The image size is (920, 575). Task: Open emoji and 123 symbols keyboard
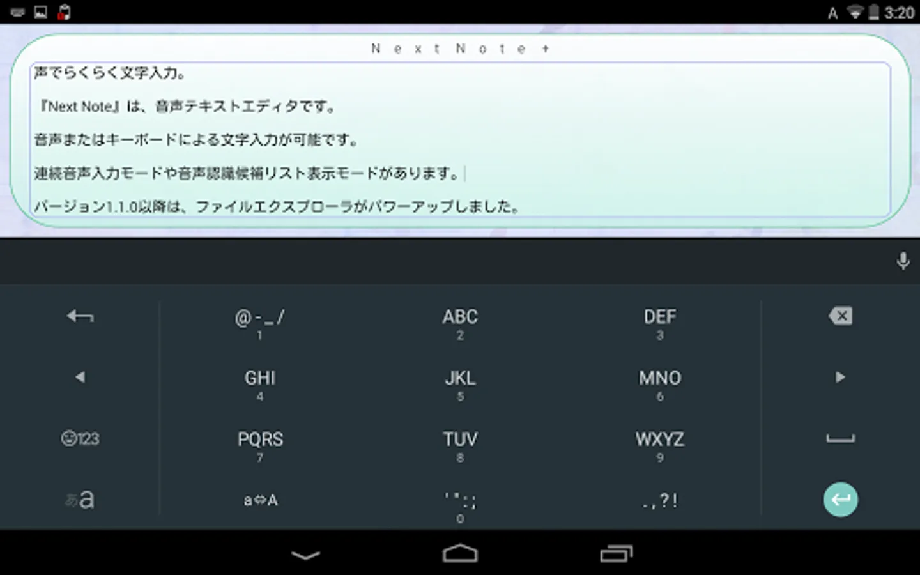coord(80,438)
